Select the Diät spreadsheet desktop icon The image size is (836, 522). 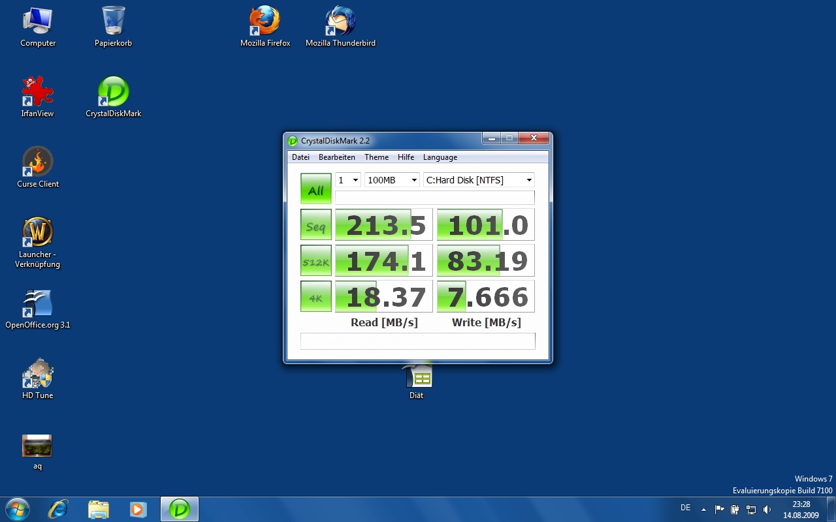pos(417,382)
